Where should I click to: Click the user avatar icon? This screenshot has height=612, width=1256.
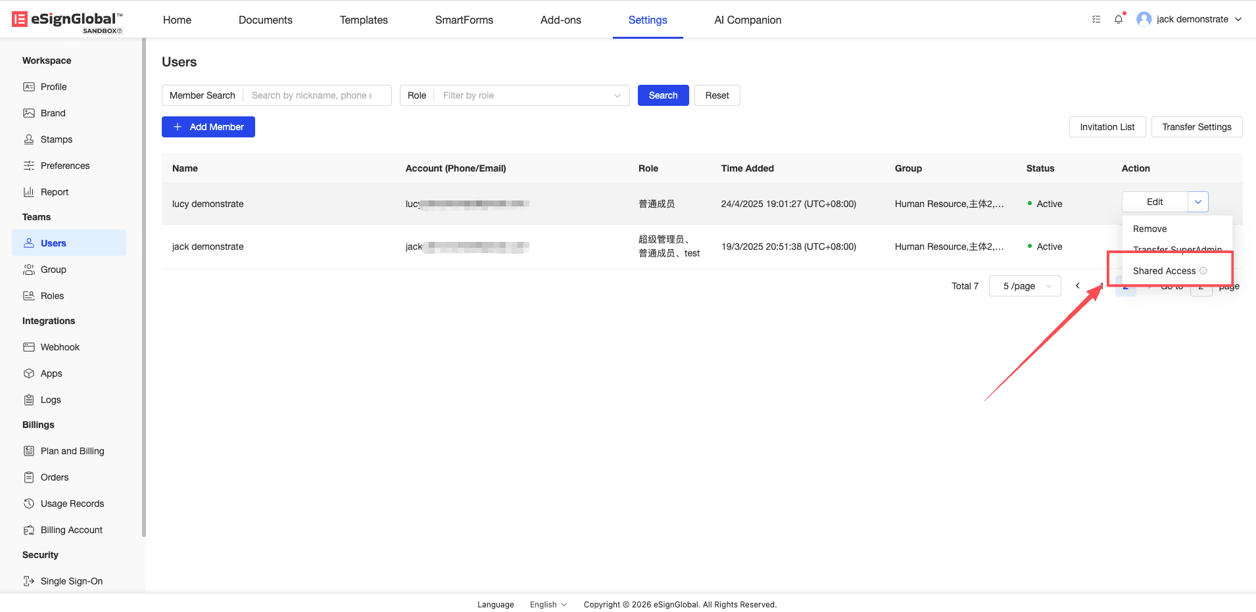pyautogui.click(x=1144, y=19)
